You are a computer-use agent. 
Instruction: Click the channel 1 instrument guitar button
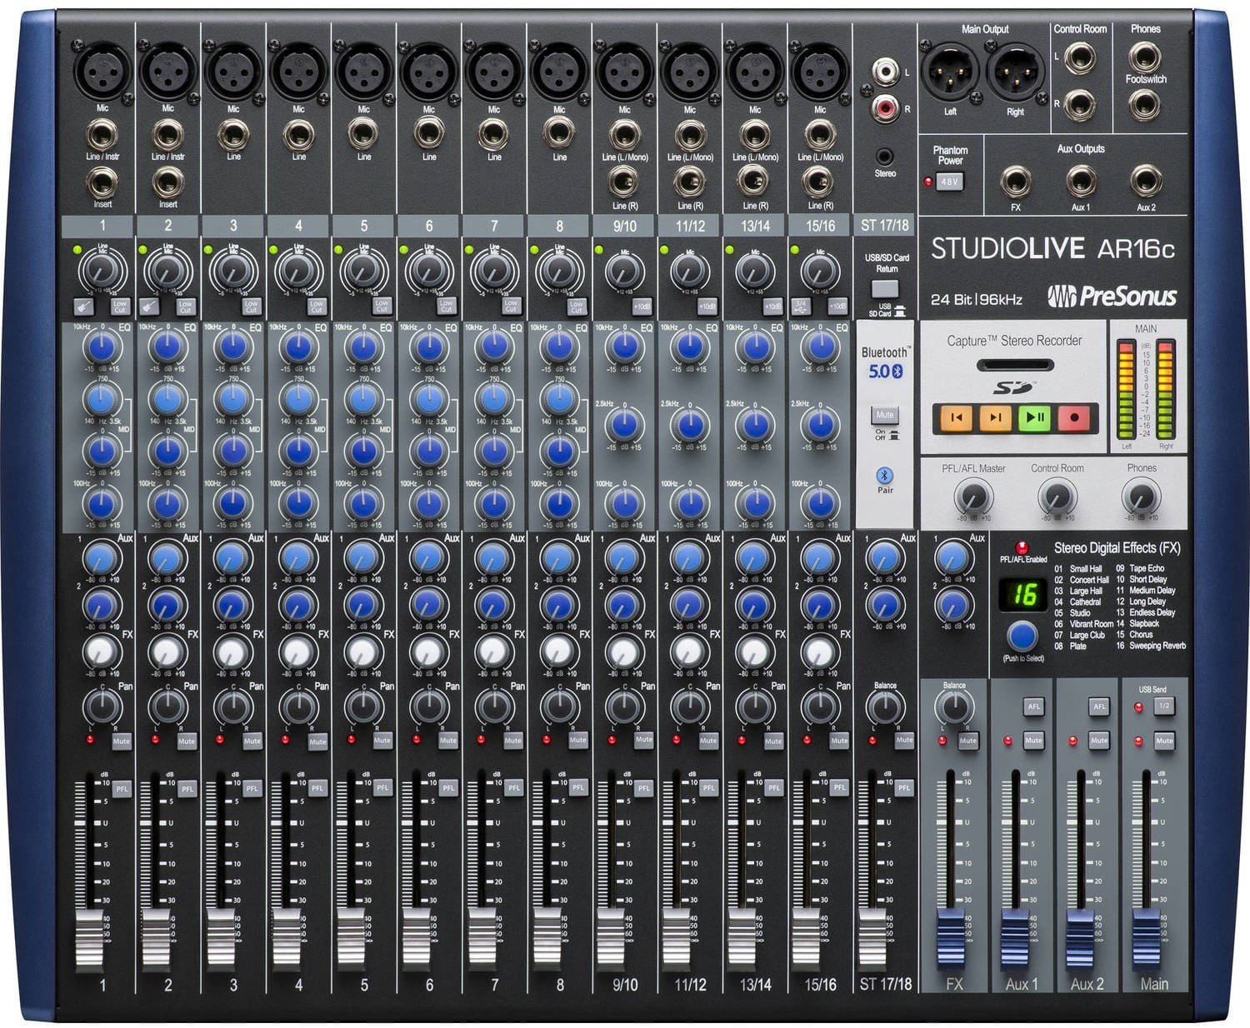point(83,306)
